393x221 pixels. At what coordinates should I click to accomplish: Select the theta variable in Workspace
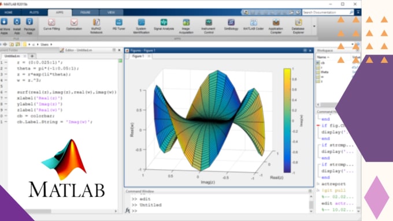[325, 72]
